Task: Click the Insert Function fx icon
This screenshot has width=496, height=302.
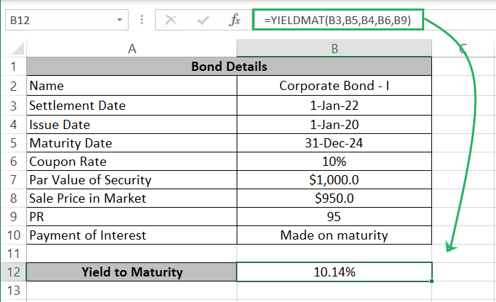Action: point(234,21)
